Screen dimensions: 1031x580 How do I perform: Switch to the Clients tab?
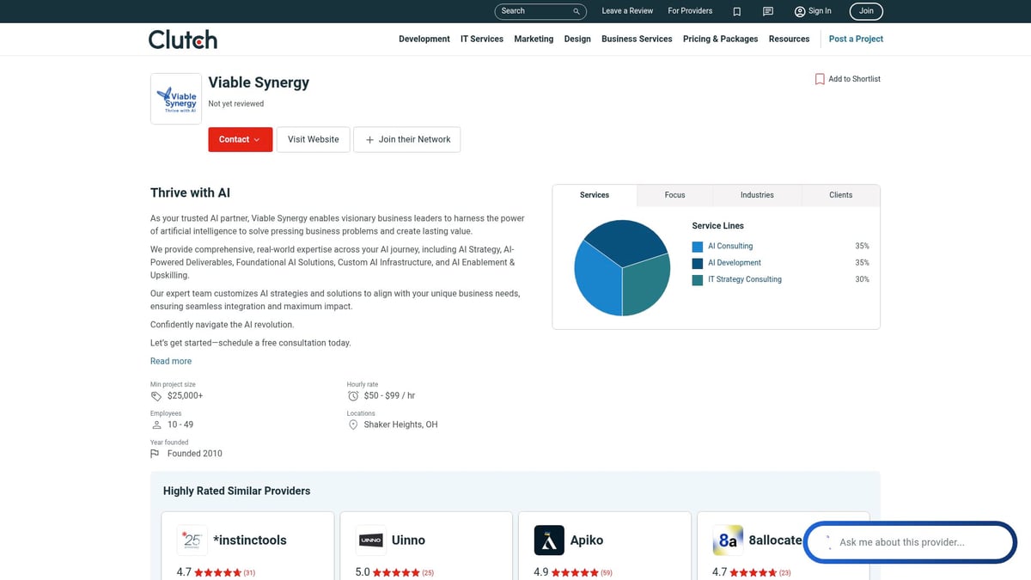[x=841, y=195]
